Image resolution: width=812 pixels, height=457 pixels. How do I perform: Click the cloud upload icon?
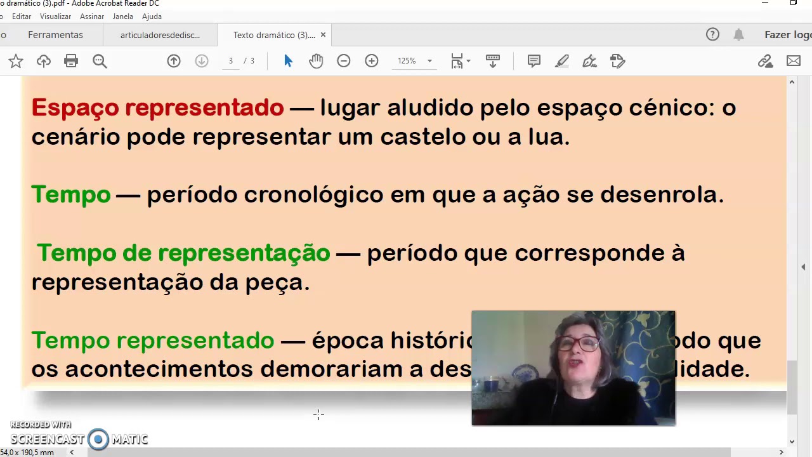coord(44,61)
